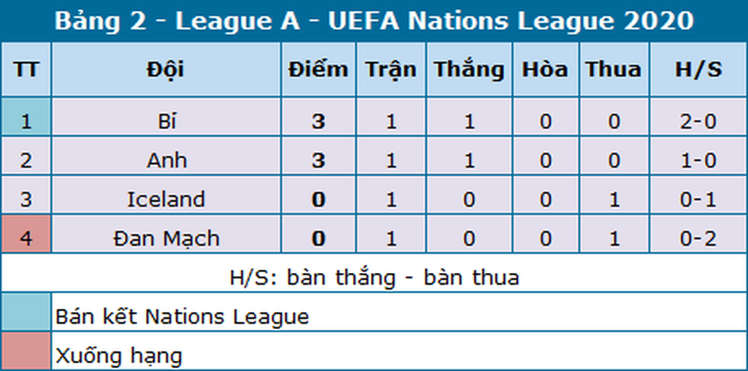The image size is (748, 371).
Task: Click rank 1 position cell
Action: [x=26, y=122]
